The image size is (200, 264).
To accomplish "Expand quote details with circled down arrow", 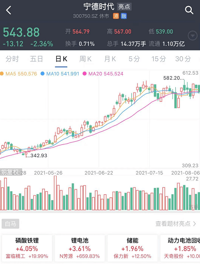I will pos(192,36).
